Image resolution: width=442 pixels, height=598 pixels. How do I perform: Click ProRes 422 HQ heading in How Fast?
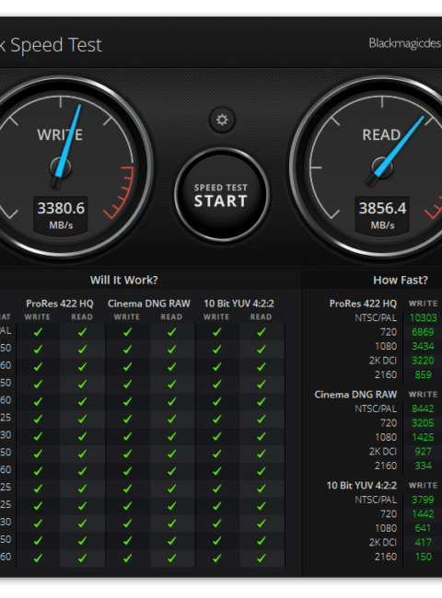click(x=363, y=304)
